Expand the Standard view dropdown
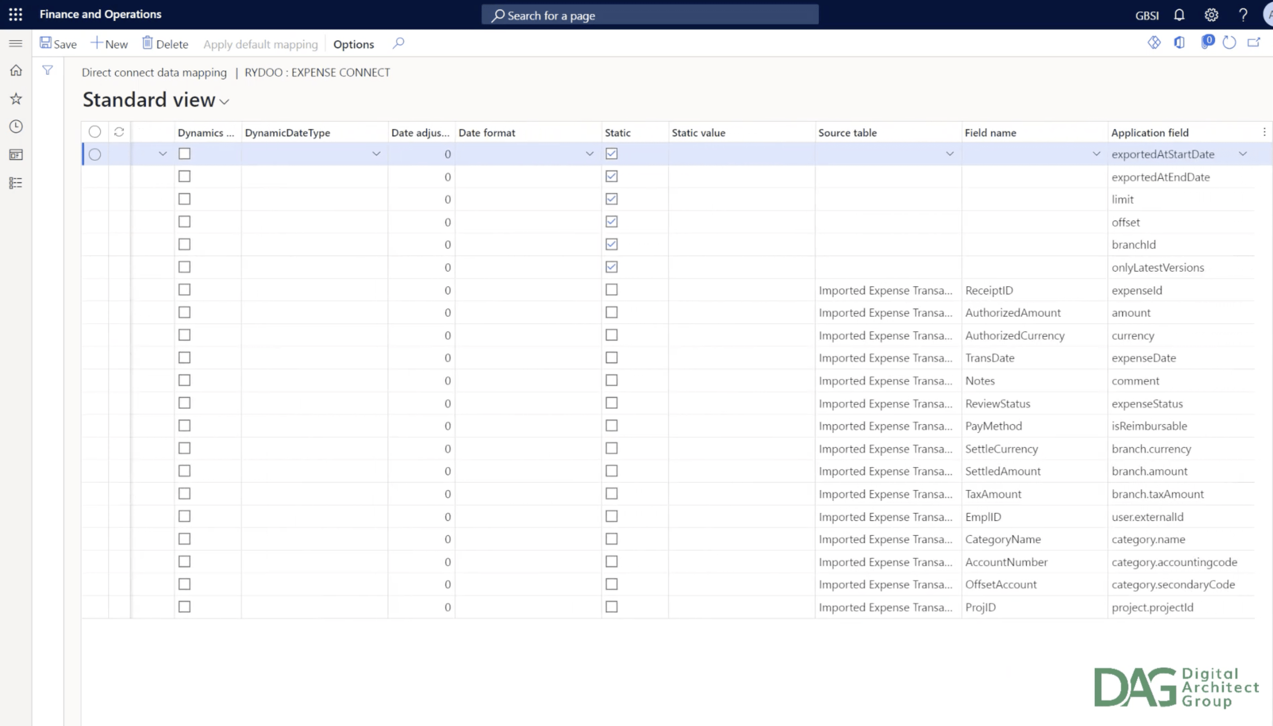Image resolution: width=1273 pixels, height=726 pixels. [x=223, y=101]
